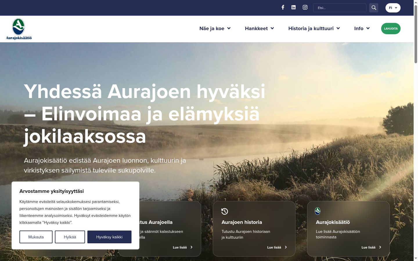Click the page vertical scrollbar thumb
This screenshot has width=418, height=261.
pyautogui.click(x=416, y=34)
